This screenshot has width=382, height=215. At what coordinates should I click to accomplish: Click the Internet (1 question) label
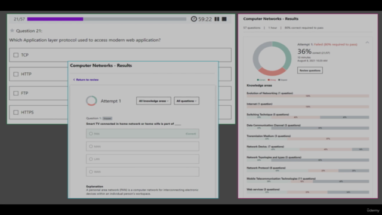coord(260,104)
